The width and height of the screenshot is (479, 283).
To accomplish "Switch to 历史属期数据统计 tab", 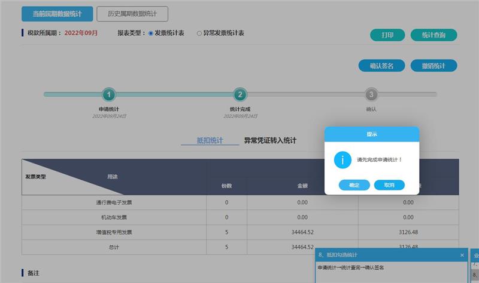I will pos(132,14).
